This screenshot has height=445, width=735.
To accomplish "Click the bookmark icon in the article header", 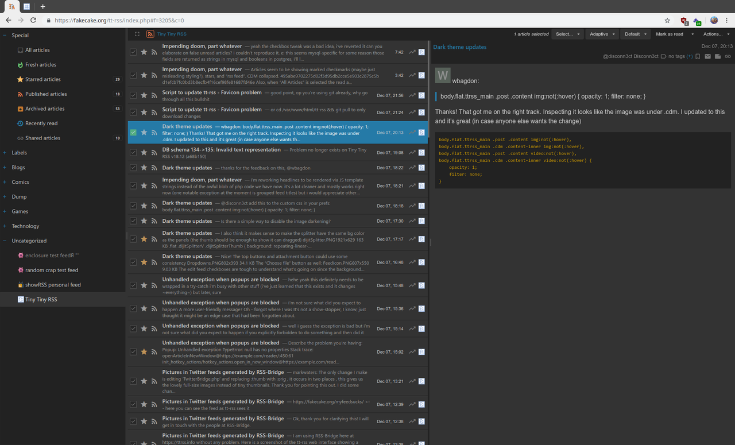I will pyautogui.click(x=698, y=56).
